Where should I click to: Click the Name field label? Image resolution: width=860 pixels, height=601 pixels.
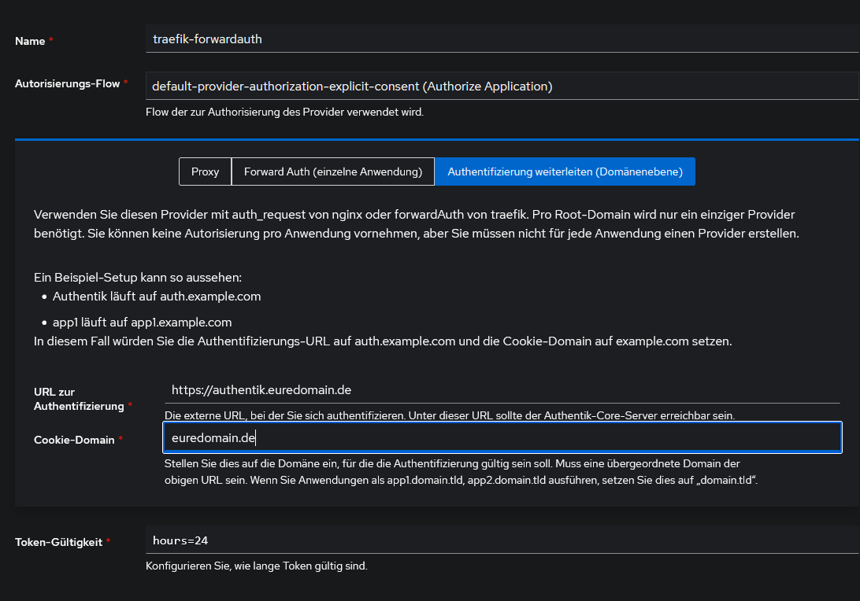pyautogui.click(x=30, y=41)
